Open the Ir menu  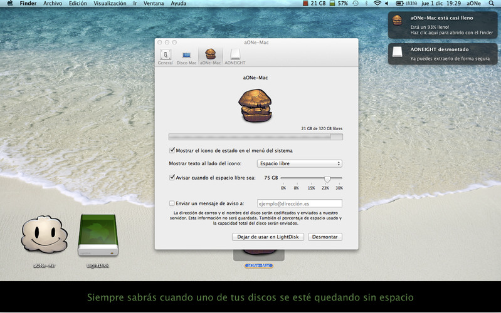pyautogui.click(x=135, y=4)
